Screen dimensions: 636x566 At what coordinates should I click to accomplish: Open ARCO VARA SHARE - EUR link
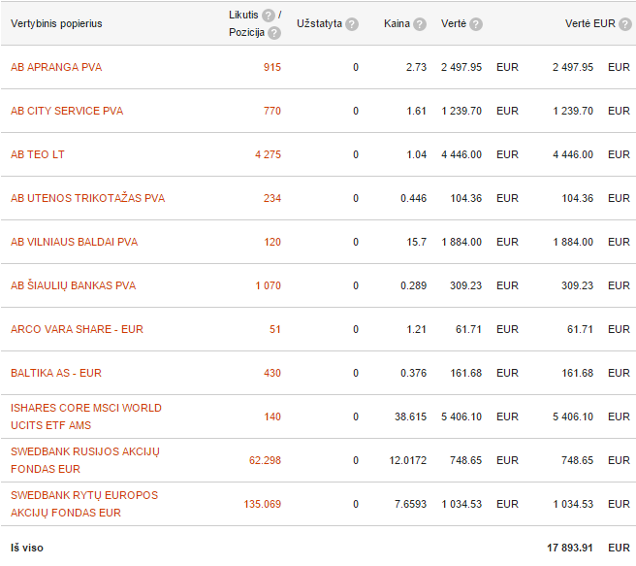pyautogui.click(x=77, y=329)
